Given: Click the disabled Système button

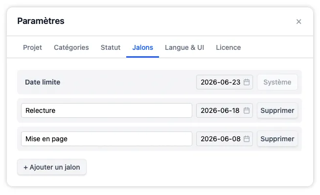Looking at the screenshot, I should click(x=277, y=82).
